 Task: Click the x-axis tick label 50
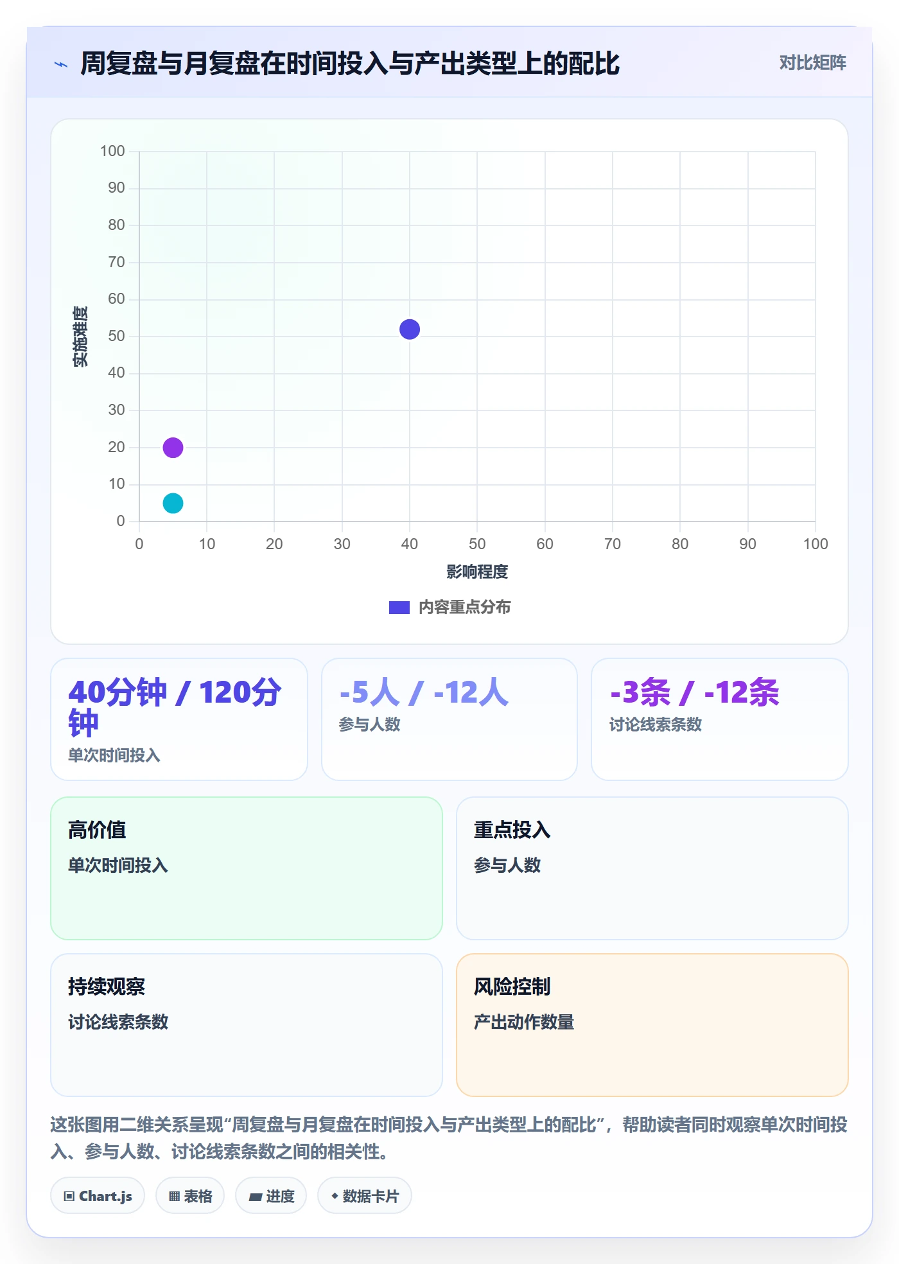477,544
